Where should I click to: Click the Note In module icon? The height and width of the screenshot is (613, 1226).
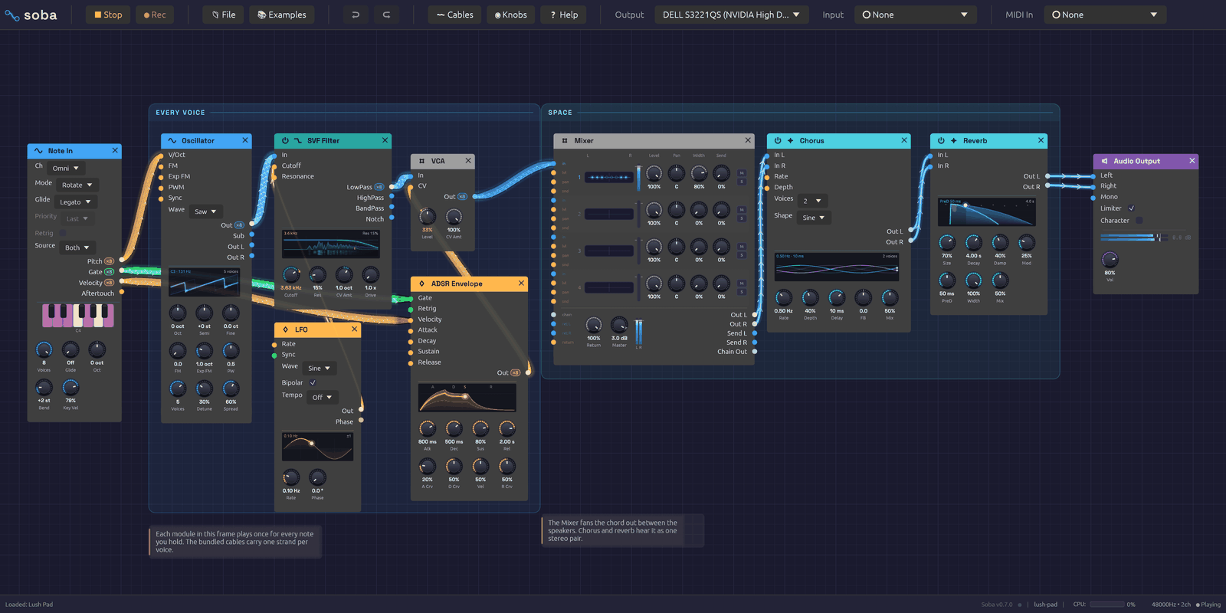point(38,151)
